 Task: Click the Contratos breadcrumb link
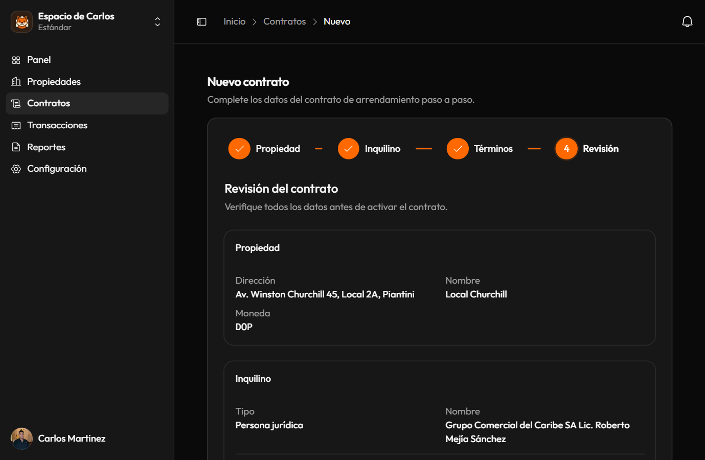pos(285,21)
